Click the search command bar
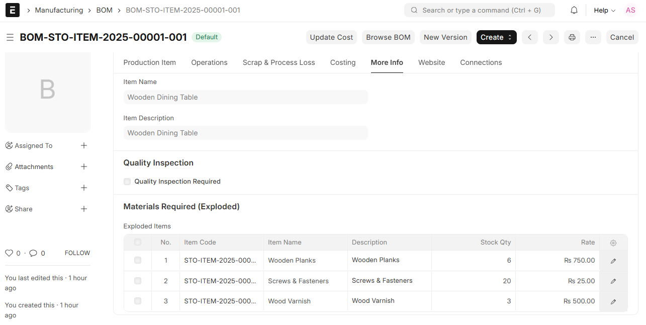The width and height of the screenshot is (646, 325). [479, 10]
